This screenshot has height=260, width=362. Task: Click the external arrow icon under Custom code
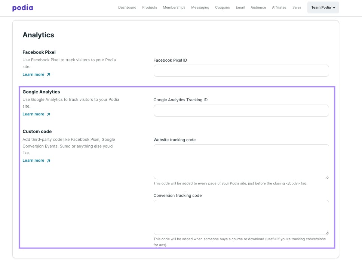coord(49,161)
